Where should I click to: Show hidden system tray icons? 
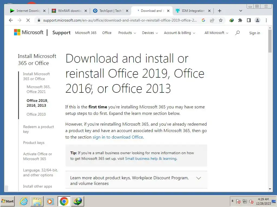click(x=232, y=201)
